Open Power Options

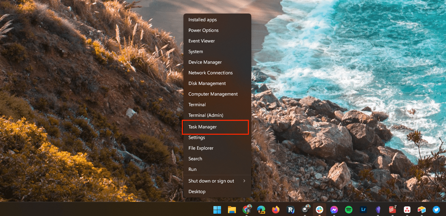tap(217, 30)
